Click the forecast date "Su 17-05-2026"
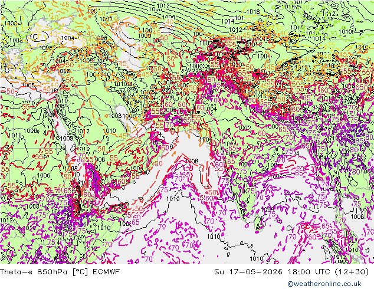The width and height of the screenshot is (374, 289). [248, 271]
